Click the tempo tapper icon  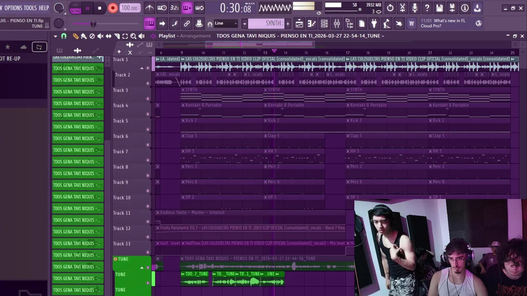386,23
